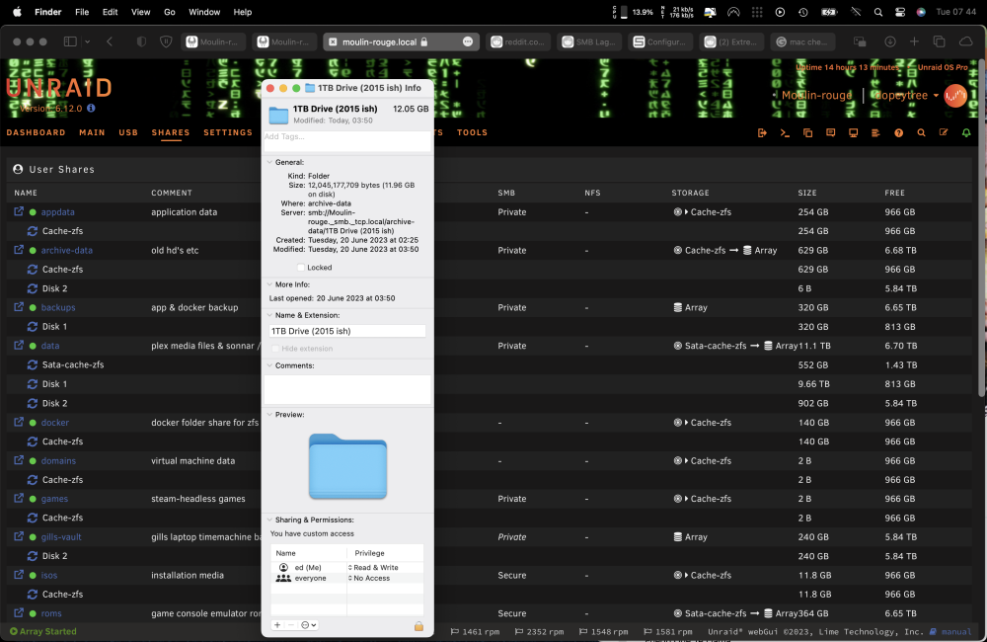Collapse the Sharing & Permissions section

(x=269, y=520)
